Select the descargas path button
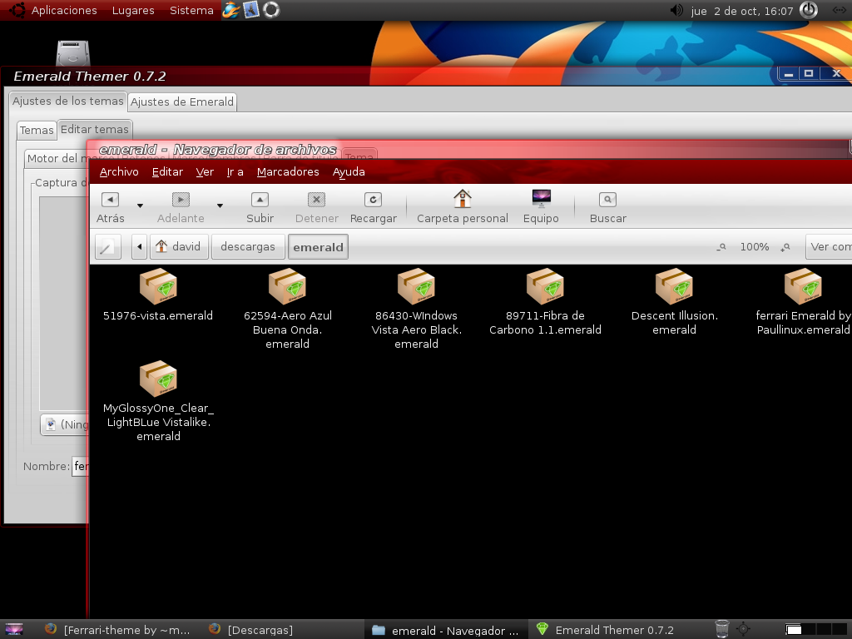Viewport: 852px width, 639px height. (248, 246)
